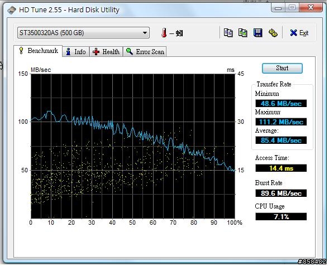This screenshot has height=266, width=329.
Task: Click the copy screenshot to clipboard icon
Action: 243,33
